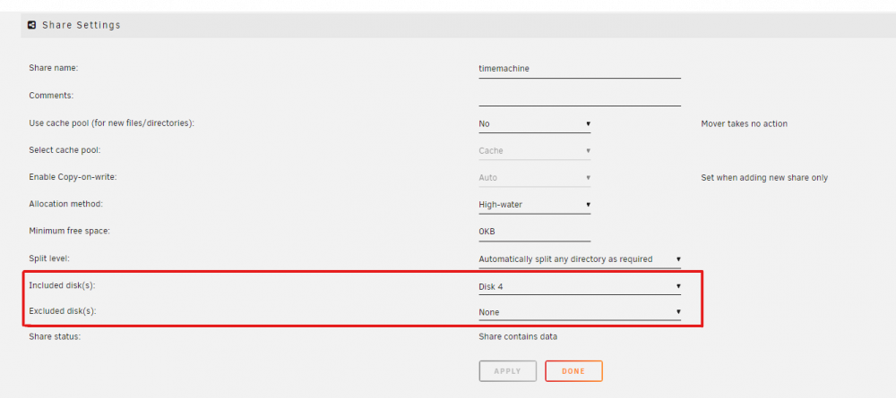Click the 'Excluded disk(s):' label
The height and width of the screenshot is (398, 896).
click(63, 311)
